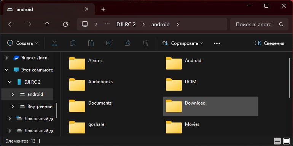Viewport: 293px width, 146px height.
Task: Go forward using the right arrow
Action: [x=29, y=24]
